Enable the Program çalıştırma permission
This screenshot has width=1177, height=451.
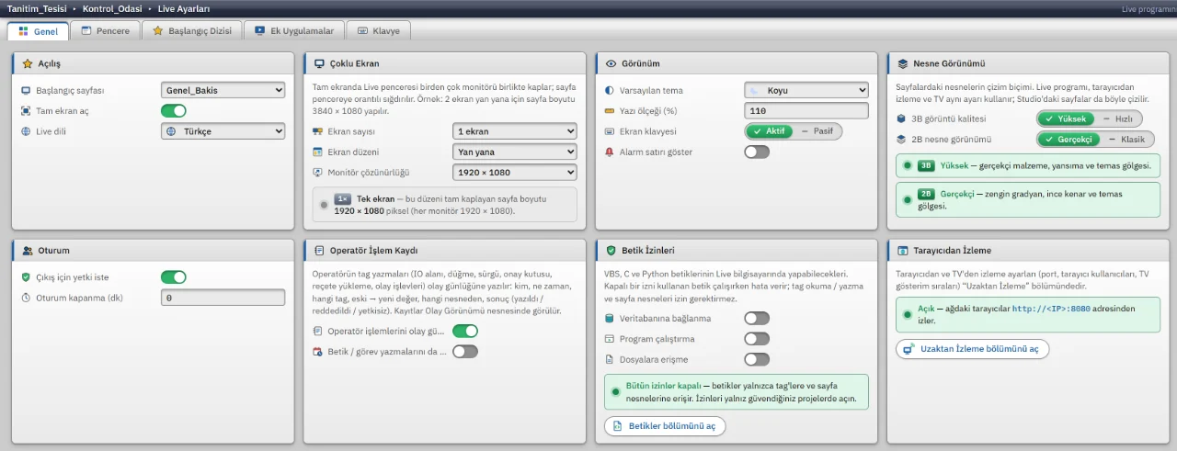(757, 339)
